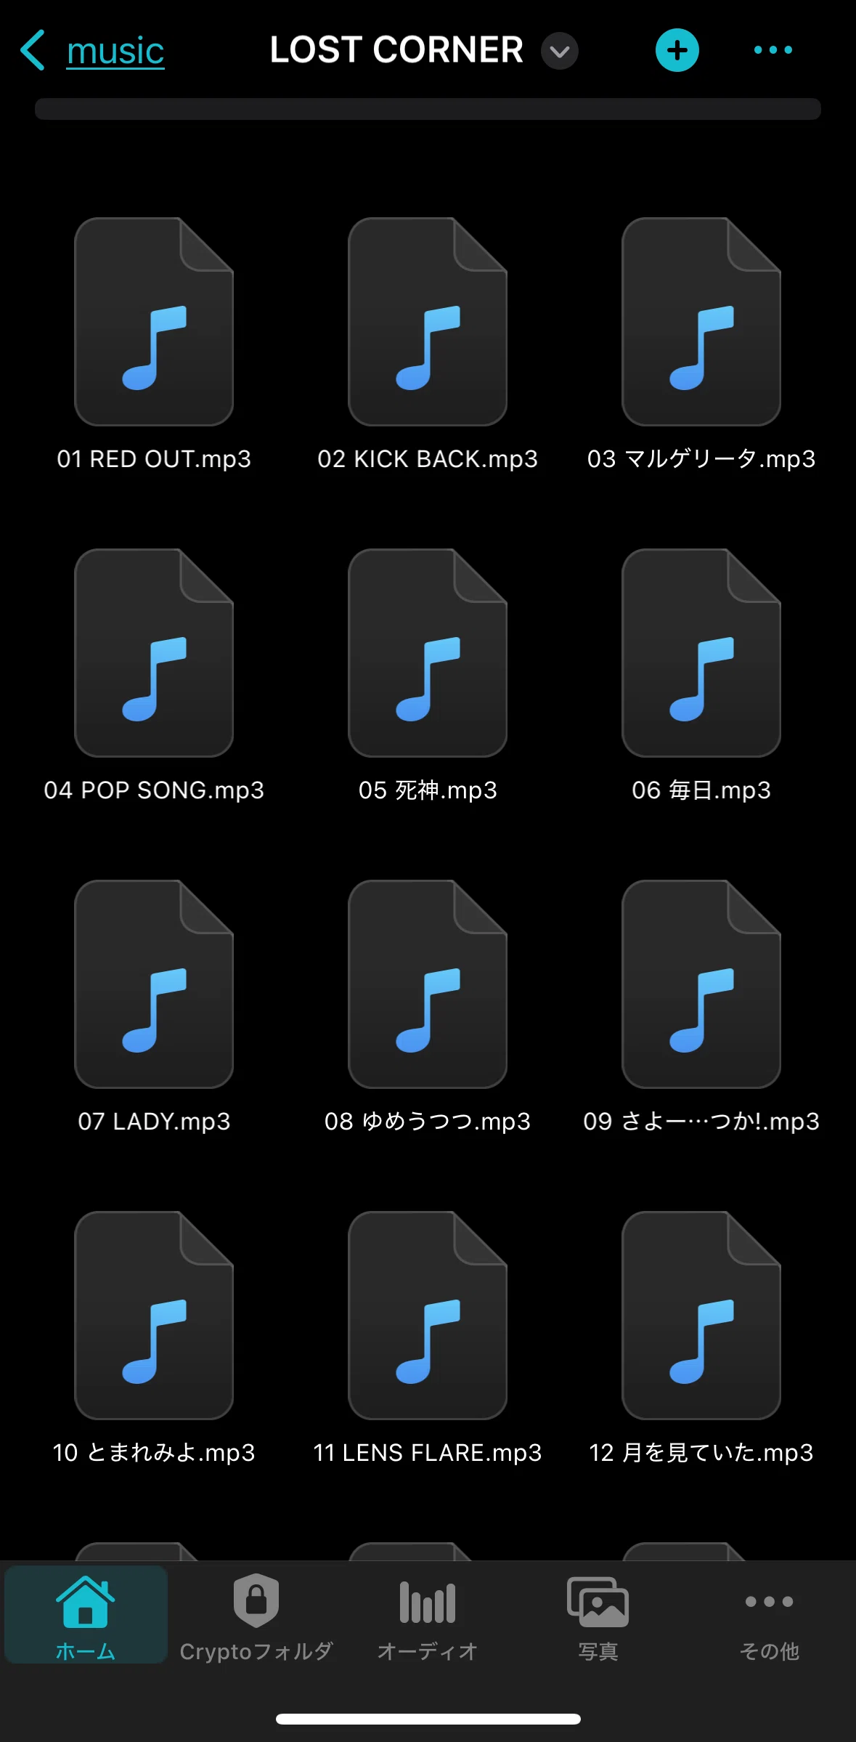Tap the LOST CORNER folder title
This screenshot has height=1742, width=856.
click(396, 50)
